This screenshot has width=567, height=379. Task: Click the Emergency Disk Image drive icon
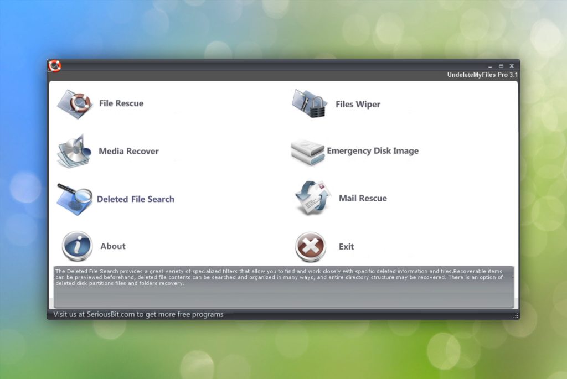coord(307,152)
